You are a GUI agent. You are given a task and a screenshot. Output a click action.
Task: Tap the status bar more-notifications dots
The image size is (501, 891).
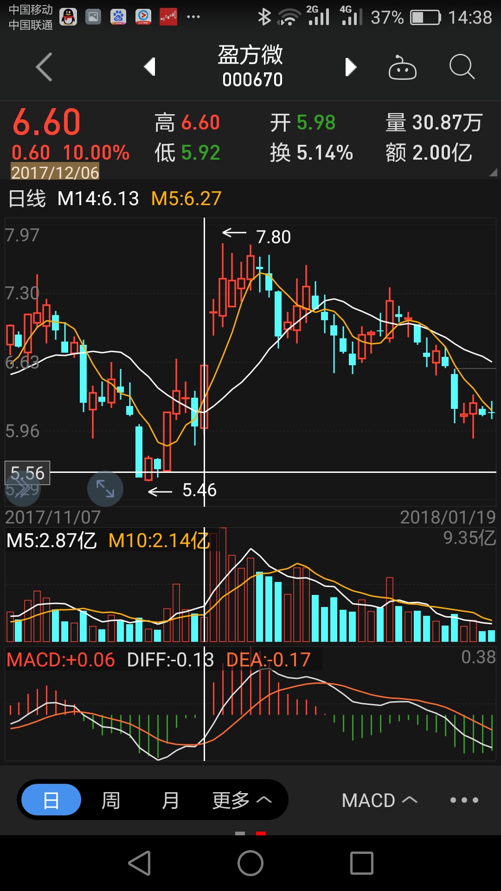(193, 17)
